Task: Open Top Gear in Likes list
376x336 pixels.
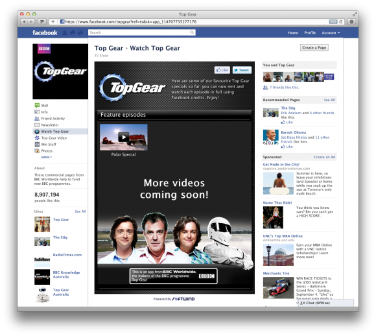Action: click(x=61, y=220)
